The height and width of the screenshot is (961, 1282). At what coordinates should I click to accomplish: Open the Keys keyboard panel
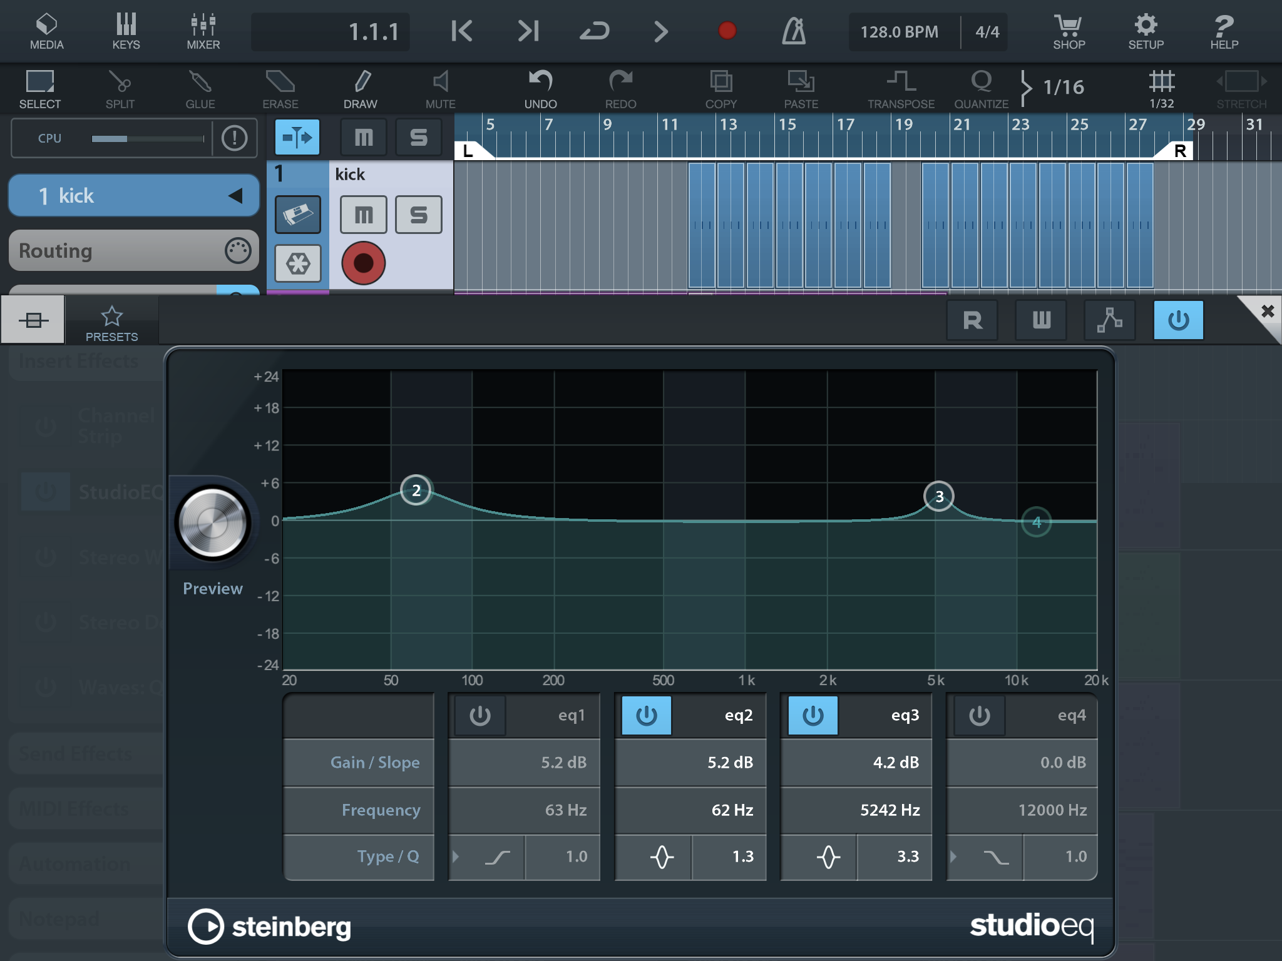click(126, 31)
